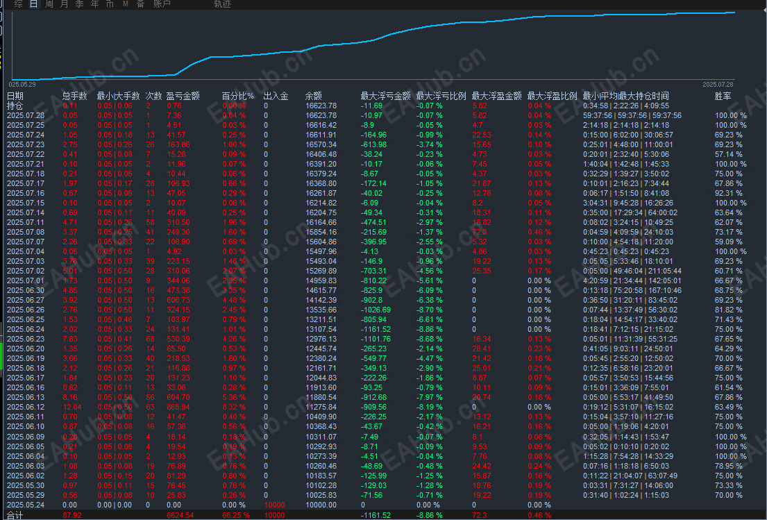
Task: Click total profit 6624.54
Action: pos(180,515)
